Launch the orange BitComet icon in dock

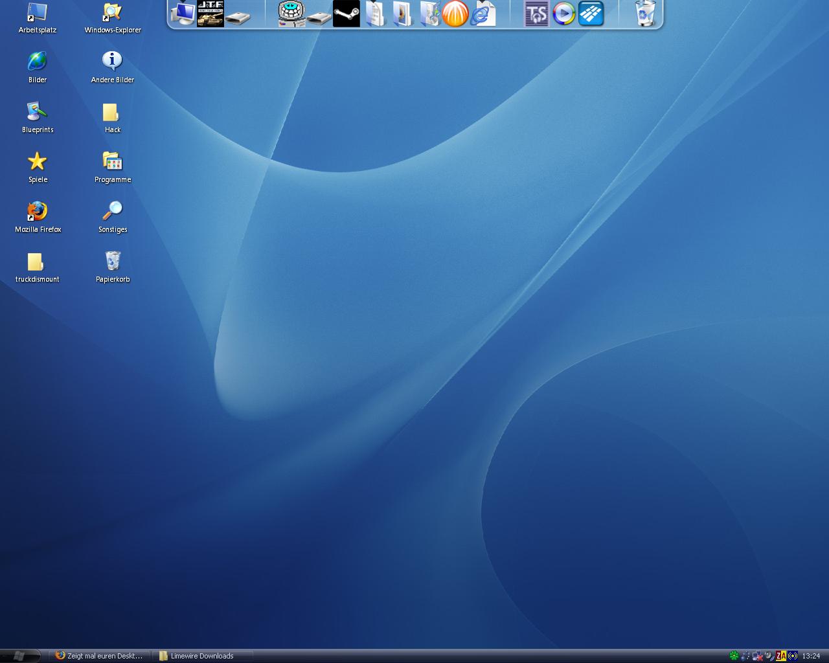tap(455, 14)
